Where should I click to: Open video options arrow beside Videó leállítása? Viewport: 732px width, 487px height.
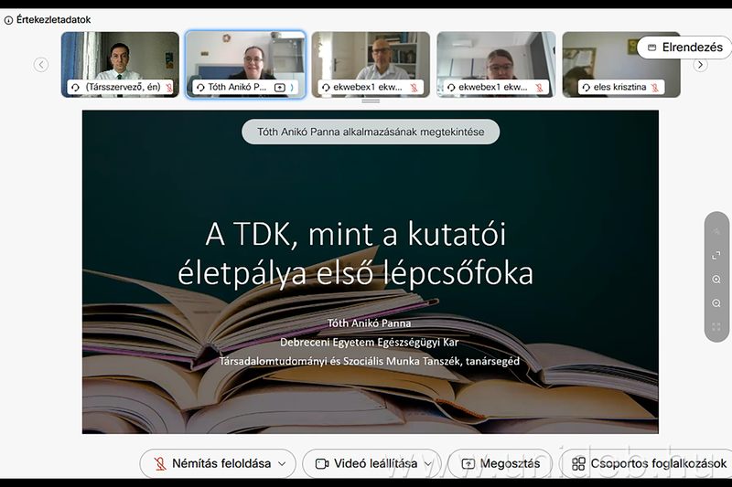428,463
